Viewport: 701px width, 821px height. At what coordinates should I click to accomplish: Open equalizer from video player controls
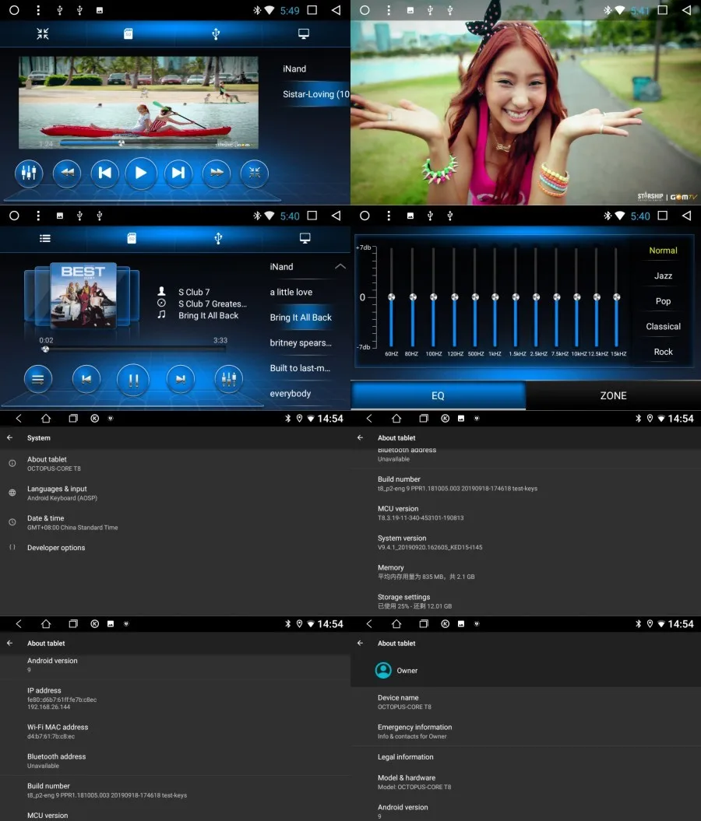29,173
